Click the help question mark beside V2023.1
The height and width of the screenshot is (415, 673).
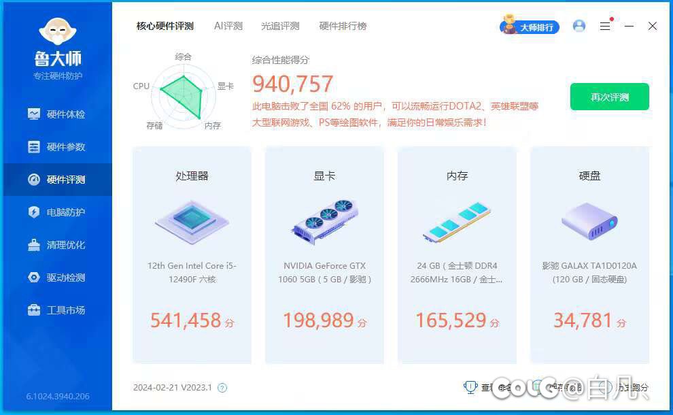[x=222, y=388]
